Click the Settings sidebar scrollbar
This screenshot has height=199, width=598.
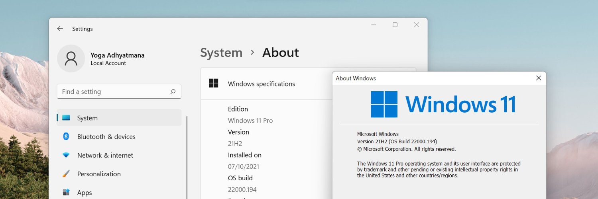tap(187, 157)
